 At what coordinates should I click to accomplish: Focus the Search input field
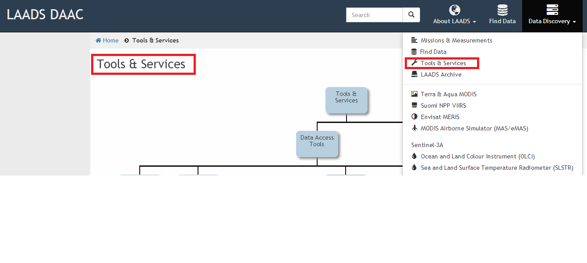click(375, 15)
